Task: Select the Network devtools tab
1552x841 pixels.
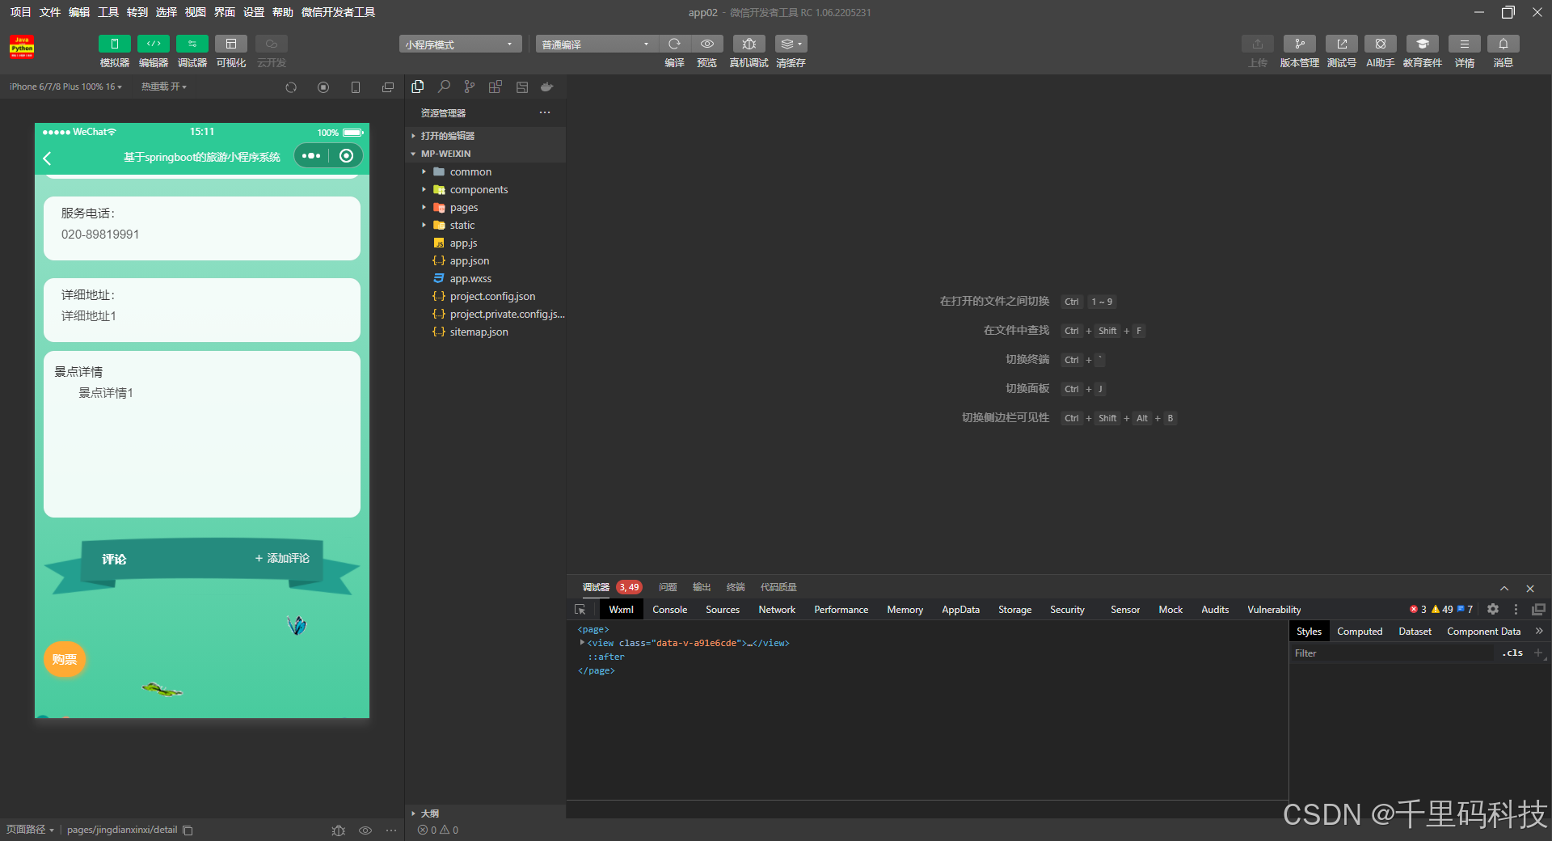Action: coord(777,610)
